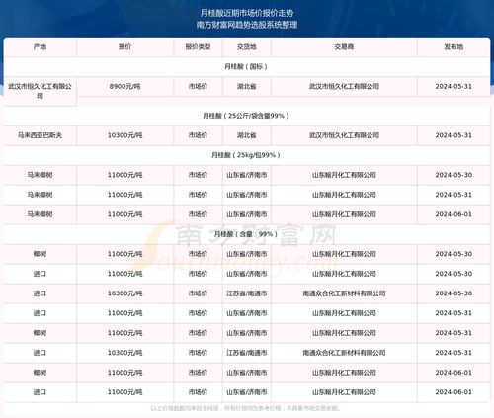
Task: Click the section heading 月桂酸（国标）
Action: tap(247, 67)
